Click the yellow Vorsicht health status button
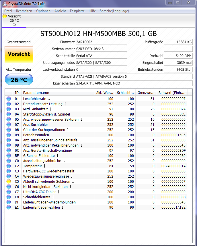Image resolution: width=197 pixels, height=246 pixels. pos(19,54)
